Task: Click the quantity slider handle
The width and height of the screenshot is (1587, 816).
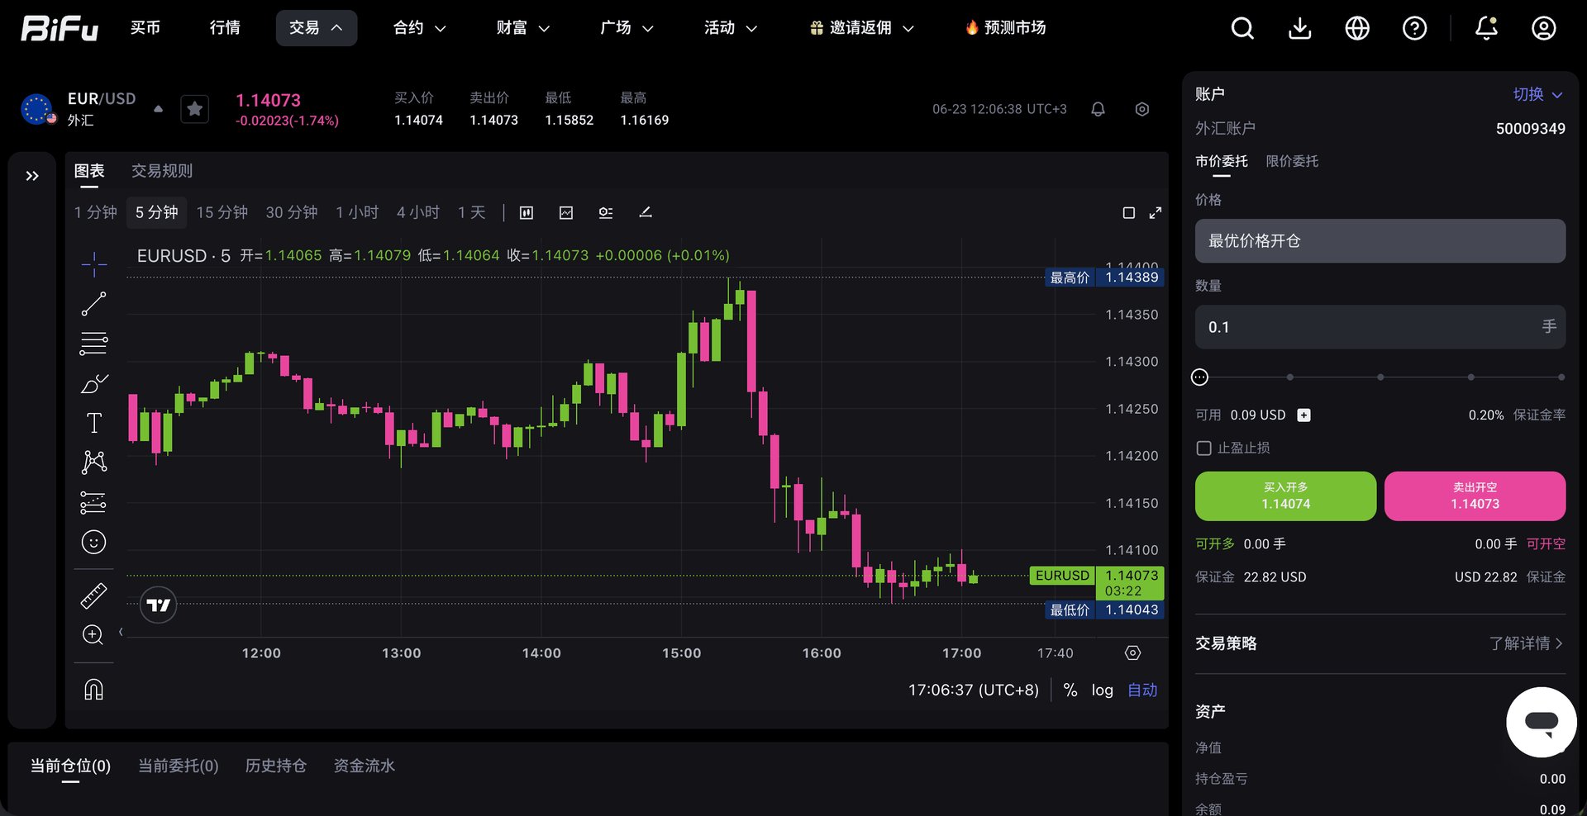Action: pyautogui.click(x=1199, y=377)
